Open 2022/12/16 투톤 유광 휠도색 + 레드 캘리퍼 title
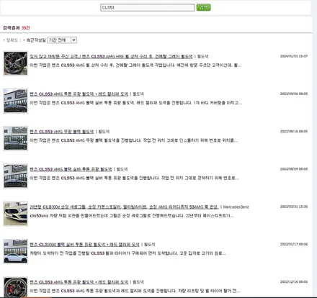 [x=79, y=282]
